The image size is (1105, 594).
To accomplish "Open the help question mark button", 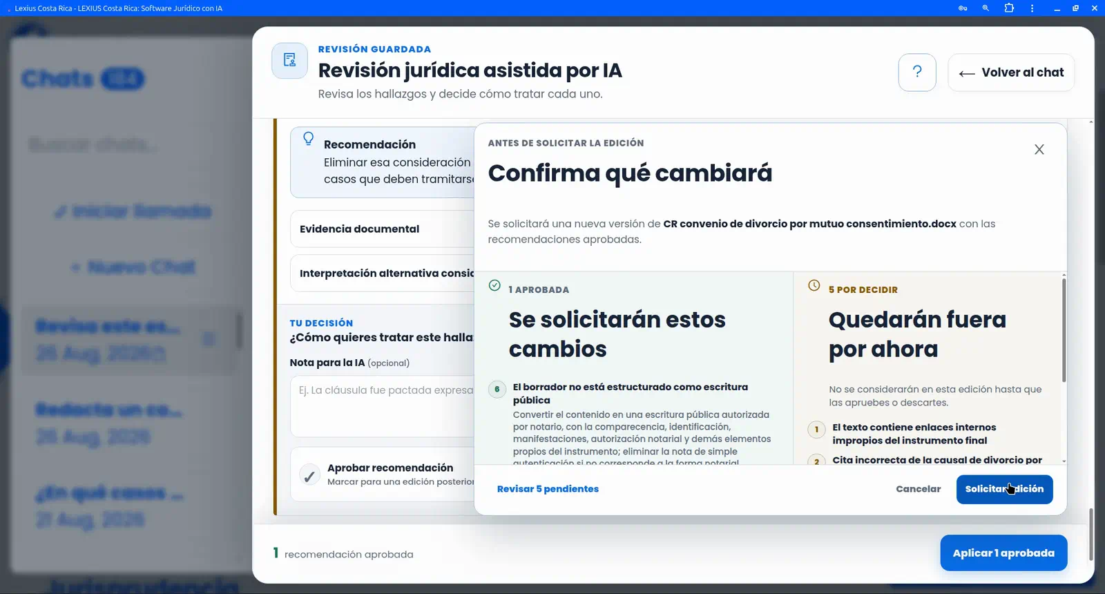I will 917,73.
